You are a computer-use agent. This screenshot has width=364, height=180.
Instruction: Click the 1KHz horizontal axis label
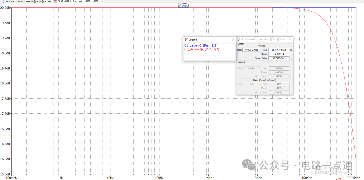pyautogui.click(x=209, y=178)
